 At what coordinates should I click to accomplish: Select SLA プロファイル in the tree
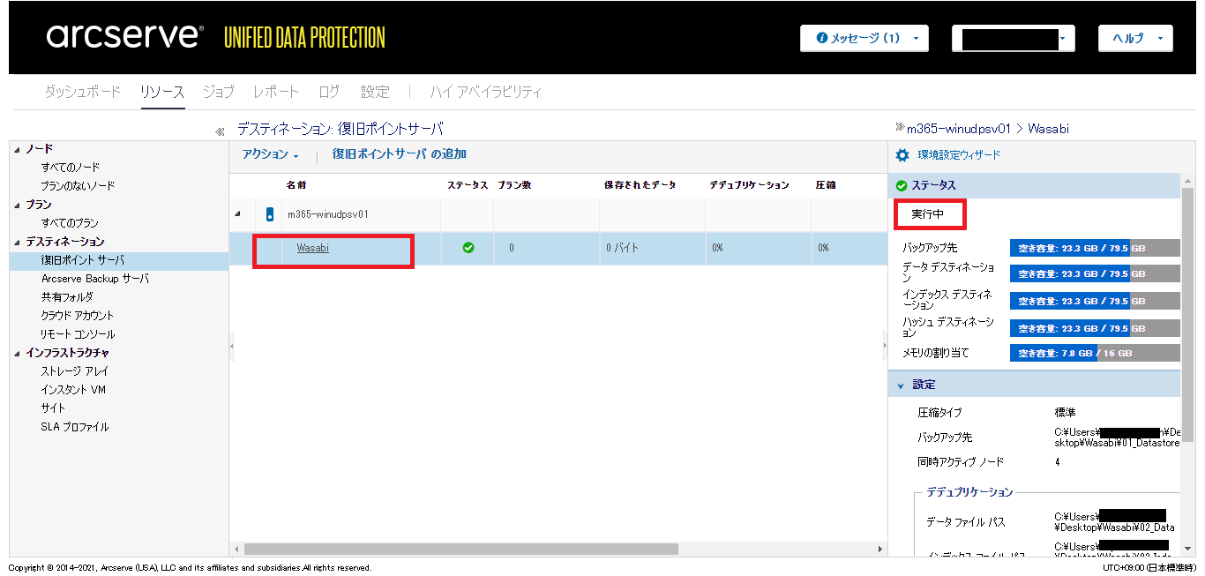[75, 427]
